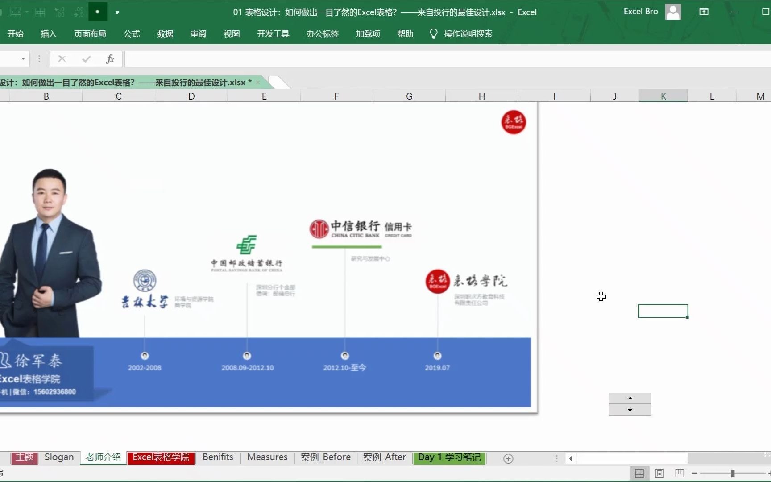
Task: Expand the Name Box dropdown arrow
Action: [23, 59]
